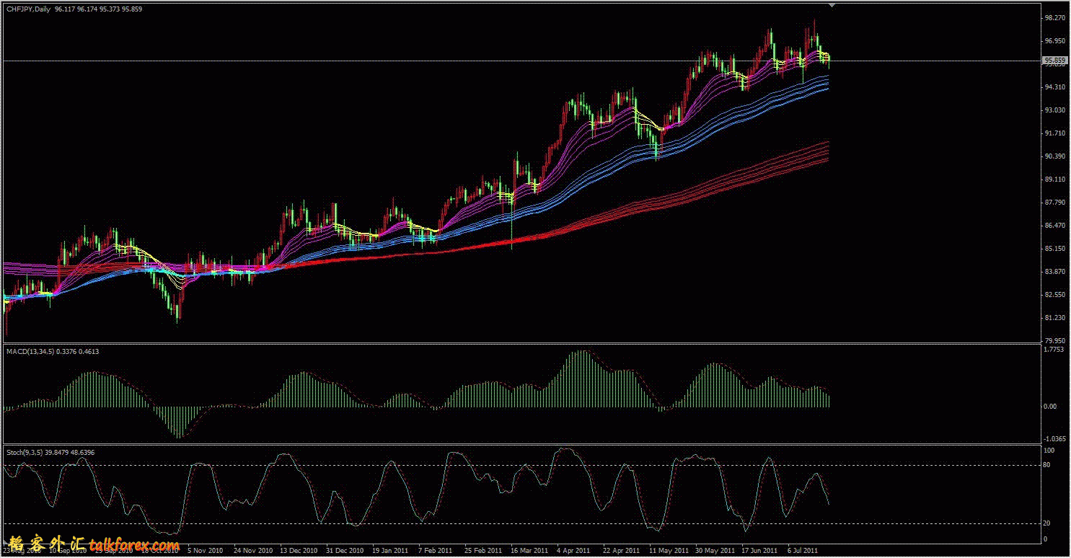The width and height of the screenshot is (1071, 558).
Task: Click the 87.790 price scale label
Action: click(1055, 203)
